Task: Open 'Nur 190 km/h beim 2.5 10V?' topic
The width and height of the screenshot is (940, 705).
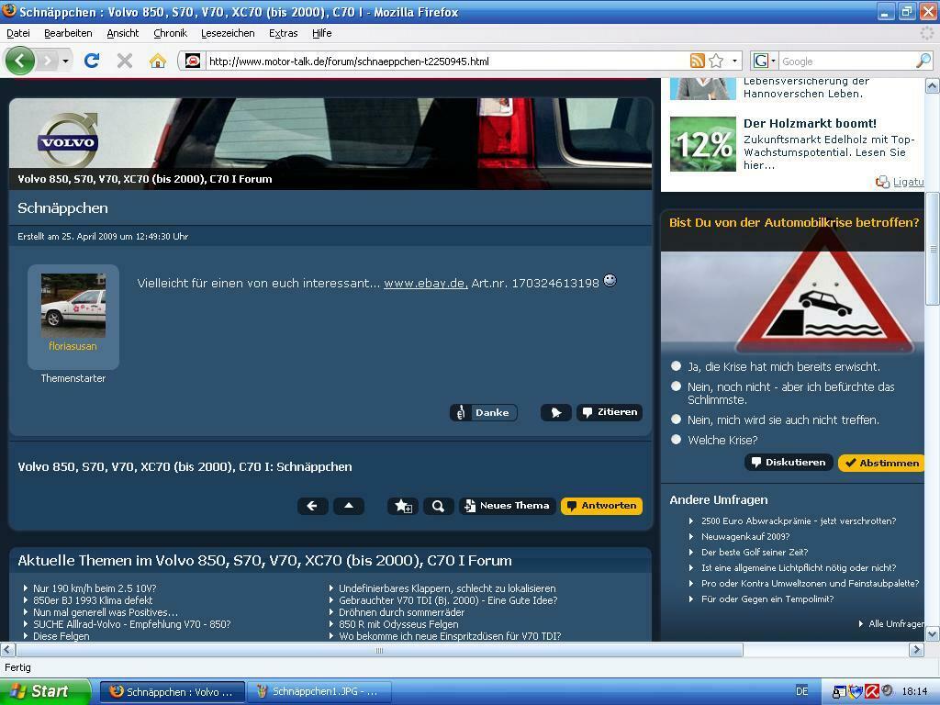Action: coord(95,588)
